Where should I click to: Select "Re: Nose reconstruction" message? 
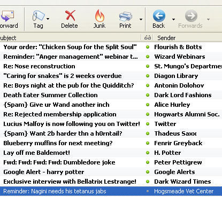tap(39, 66)
